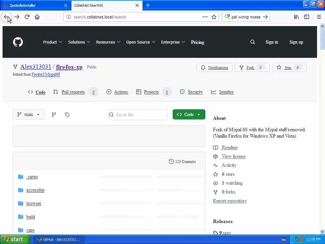View tags icon beside branches

click(x=67, y=114)
